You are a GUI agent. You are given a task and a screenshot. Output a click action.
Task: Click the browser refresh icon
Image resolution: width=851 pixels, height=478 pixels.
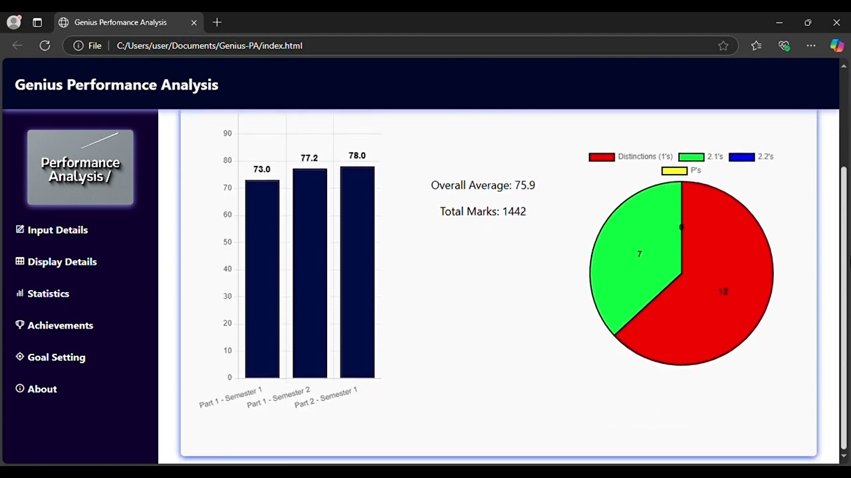coord(45,45)
